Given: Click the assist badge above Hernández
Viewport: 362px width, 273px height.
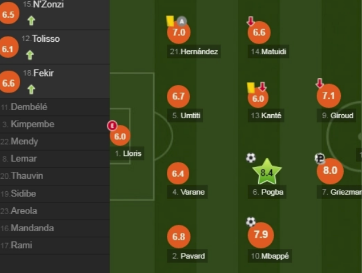Looking at the screenshot, I should click(x=182, y=21).
